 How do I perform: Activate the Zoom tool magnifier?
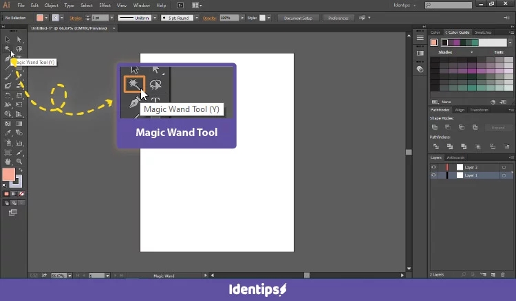point(19,161)
